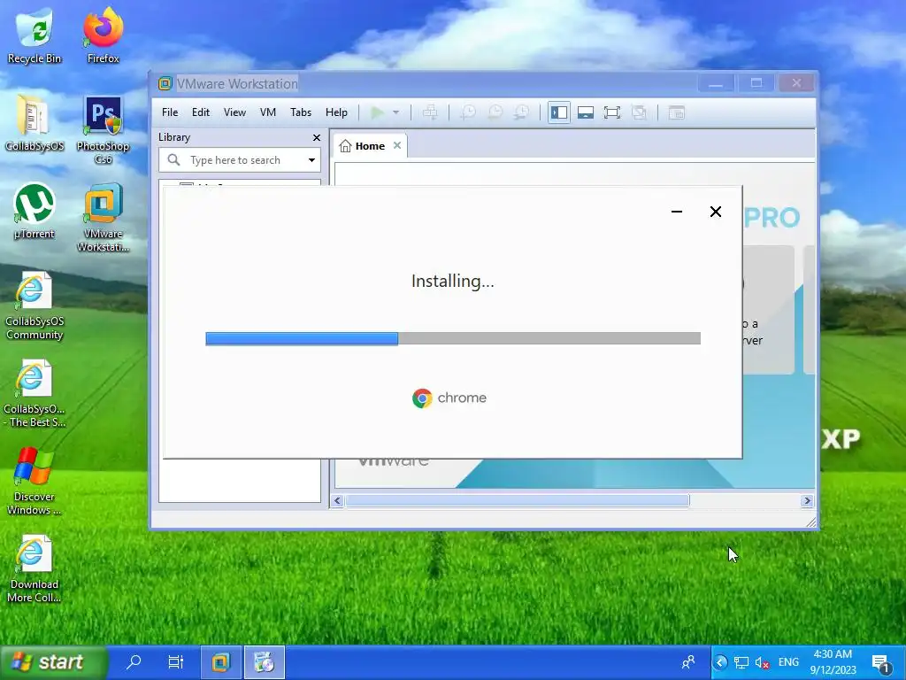Click the horizontal scrollbar left arrow
Image resolution: width=906 pixels, height=680 pixels.
337,501
